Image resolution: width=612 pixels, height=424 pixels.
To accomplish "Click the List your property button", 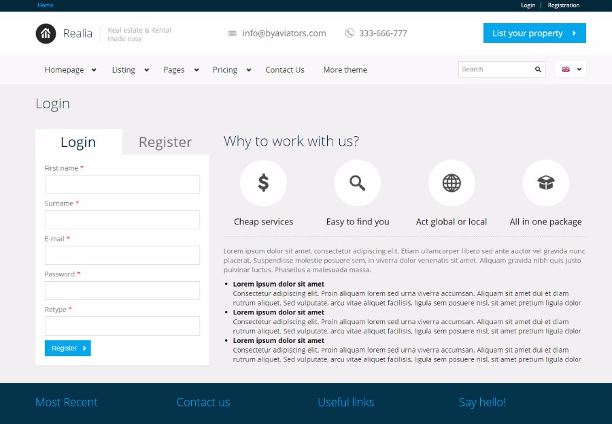I will pyautogui.click(x=534, y=33).
